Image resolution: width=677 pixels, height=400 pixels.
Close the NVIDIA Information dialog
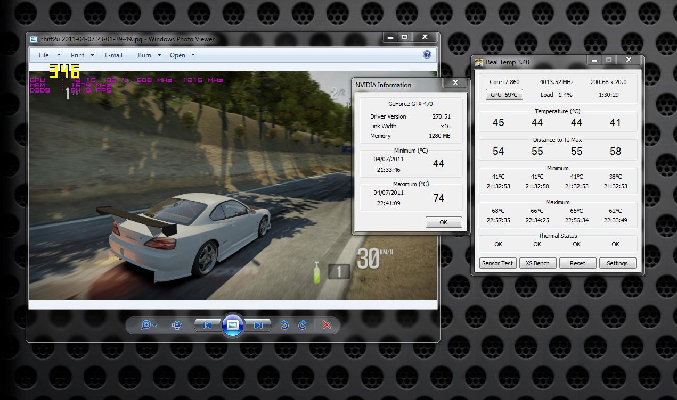point(455,82)
